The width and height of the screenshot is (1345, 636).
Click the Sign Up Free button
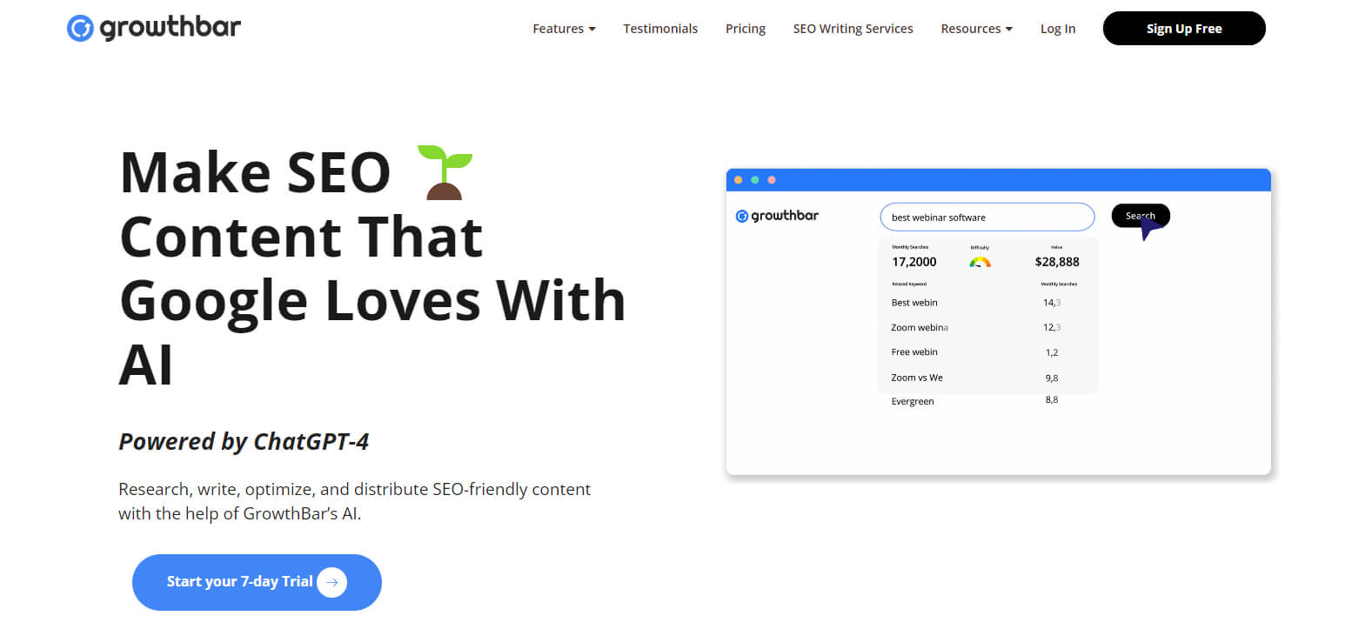(1184, 29)
